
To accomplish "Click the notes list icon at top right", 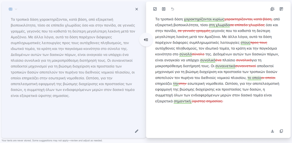I will [x=281, y=9].
